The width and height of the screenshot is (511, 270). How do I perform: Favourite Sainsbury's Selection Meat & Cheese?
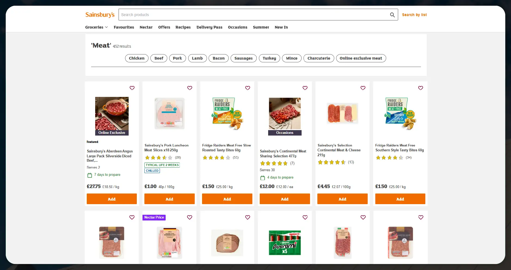(x=363, y=88)
